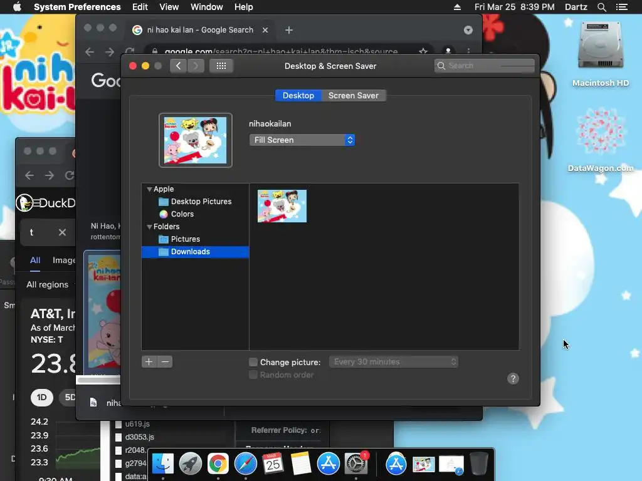This screenshot has width=642, height=481.
Task: Switch to the Screen Saver tab
Action: point(354,95)
